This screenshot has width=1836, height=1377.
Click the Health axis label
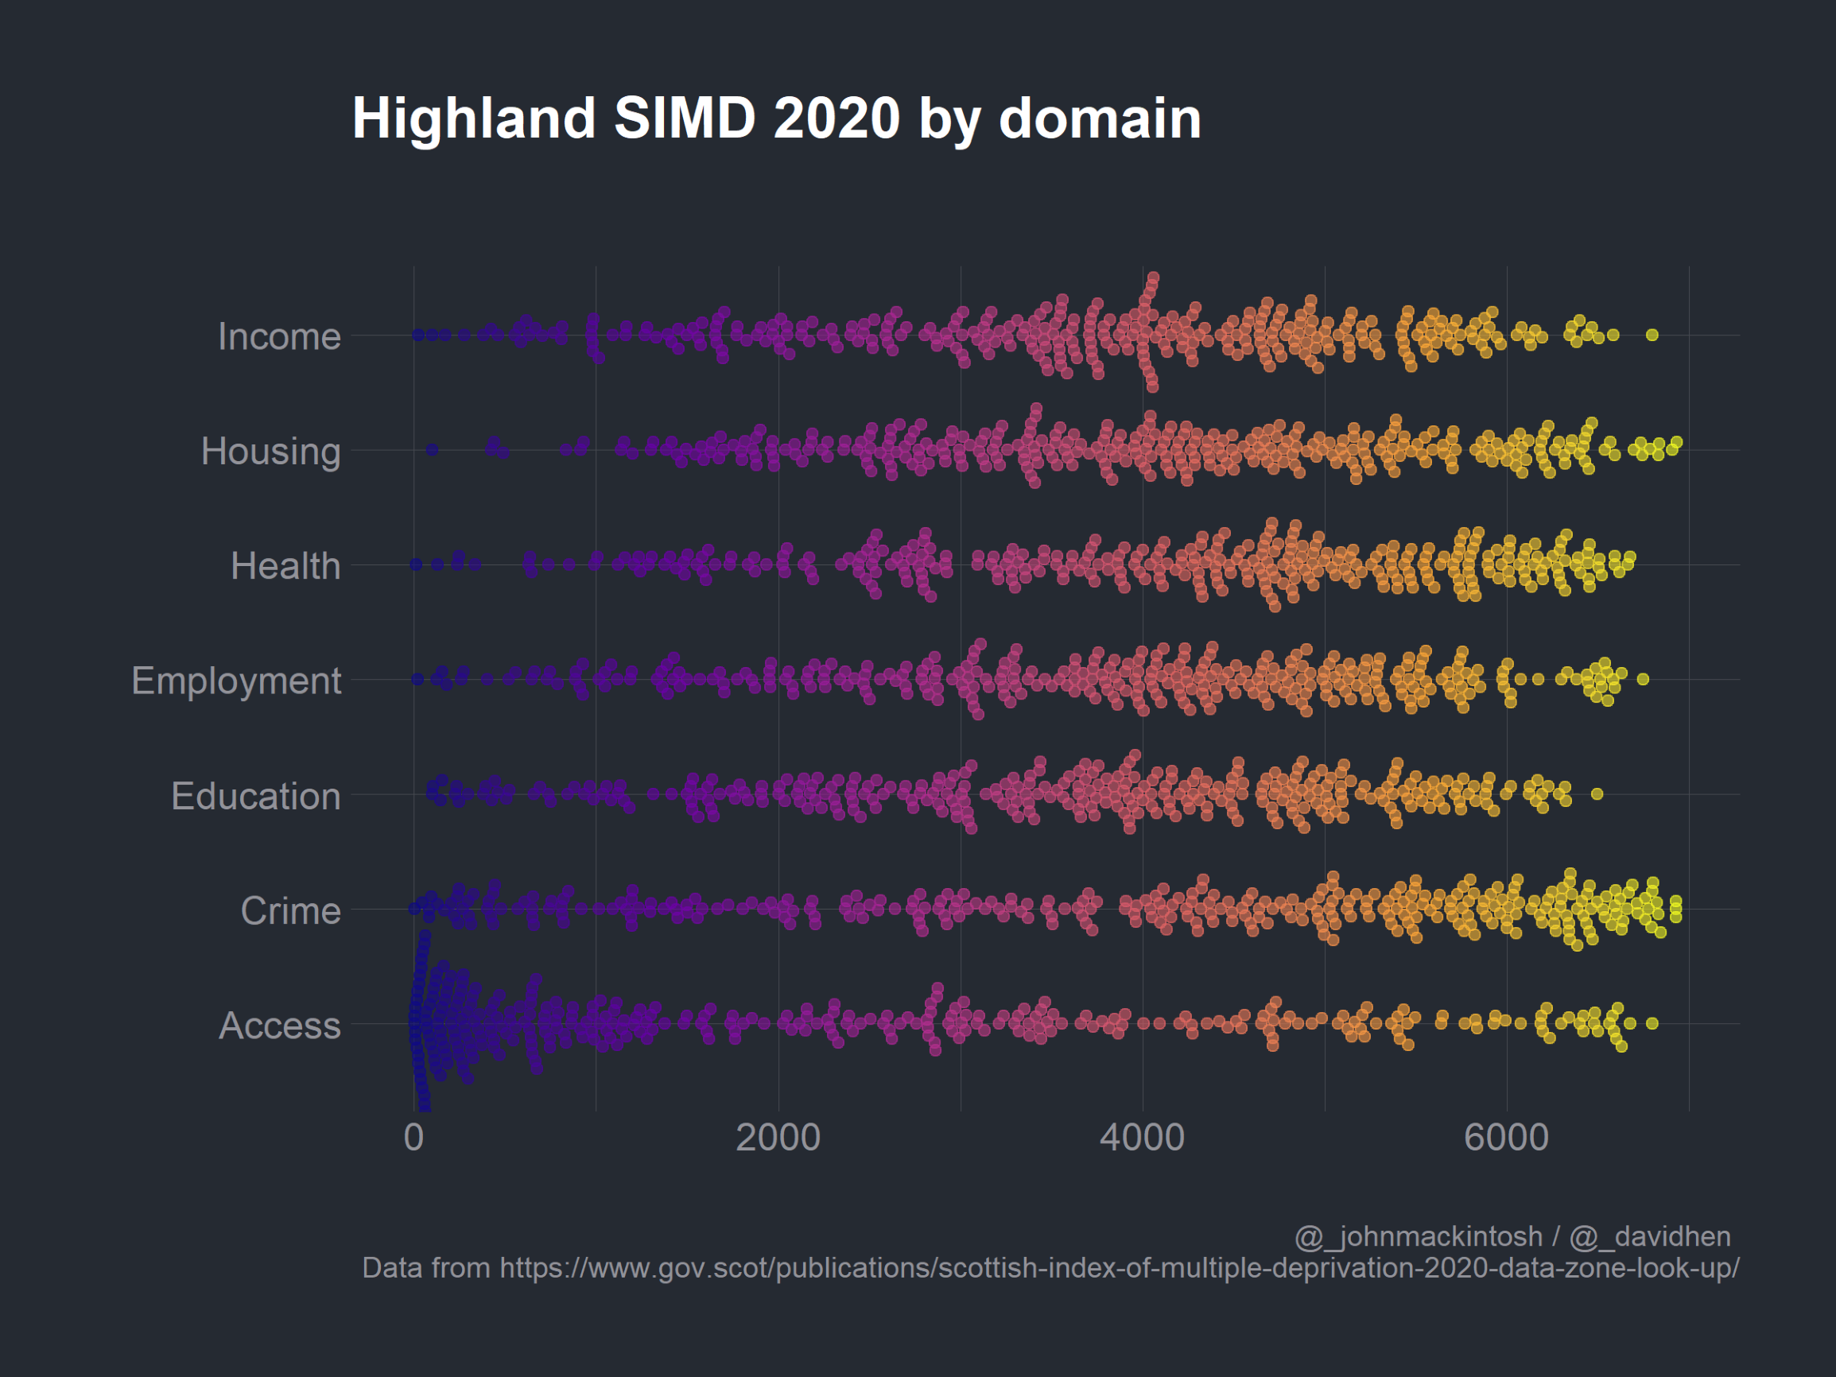(x=285, y=566)
